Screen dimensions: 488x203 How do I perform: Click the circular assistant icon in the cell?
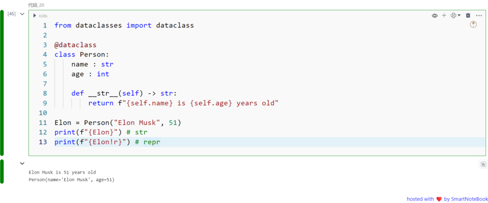pos(473,24)
